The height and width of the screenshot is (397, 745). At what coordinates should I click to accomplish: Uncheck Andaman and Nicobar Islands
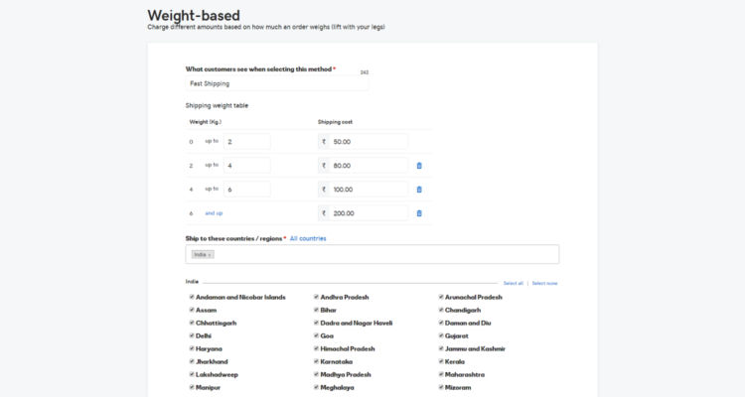[192, 297]
